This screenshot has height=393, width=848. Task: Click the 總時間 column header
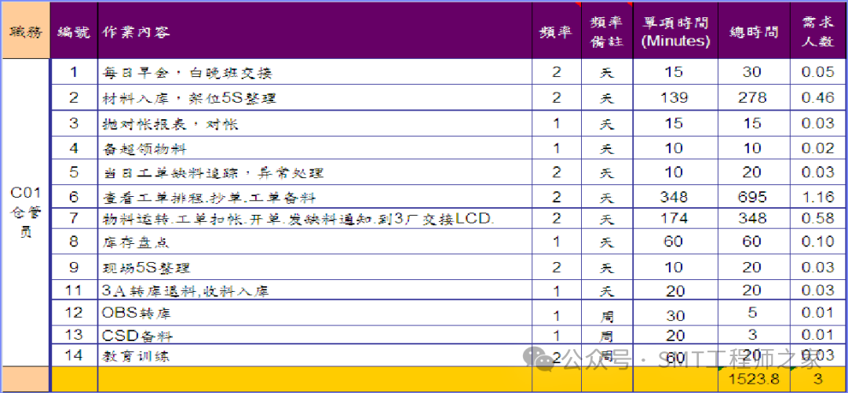click(753, 32)
